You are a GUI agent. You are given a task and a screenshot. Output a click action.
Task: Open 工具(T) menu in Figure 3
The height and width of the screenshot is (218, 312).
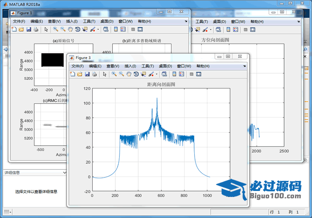click(147, 66)
